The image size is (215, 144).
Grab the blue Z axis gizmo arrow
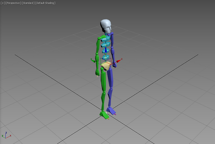point(106,50)
